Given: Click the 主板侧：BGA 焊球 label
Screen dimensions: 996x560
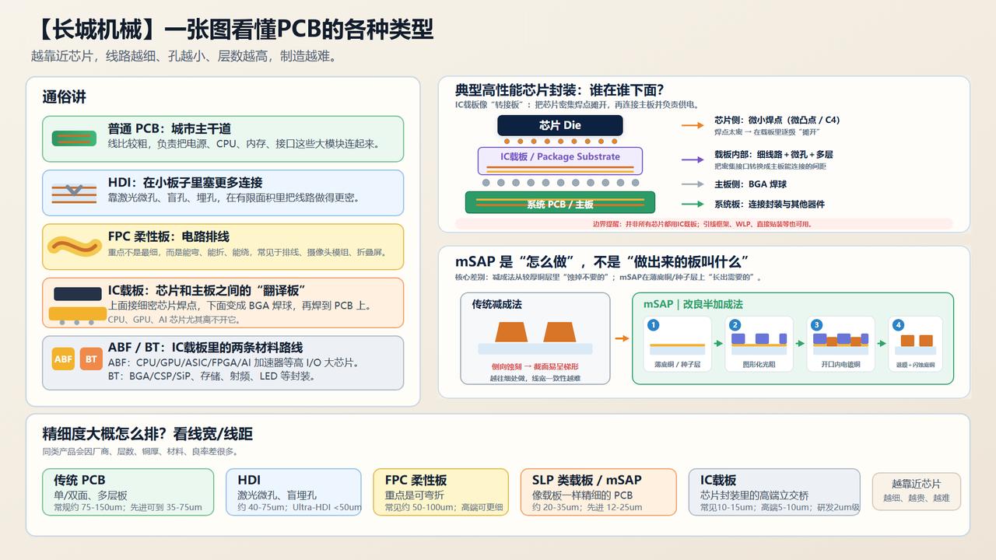Looking at the screenshot, I should (750, 184).
